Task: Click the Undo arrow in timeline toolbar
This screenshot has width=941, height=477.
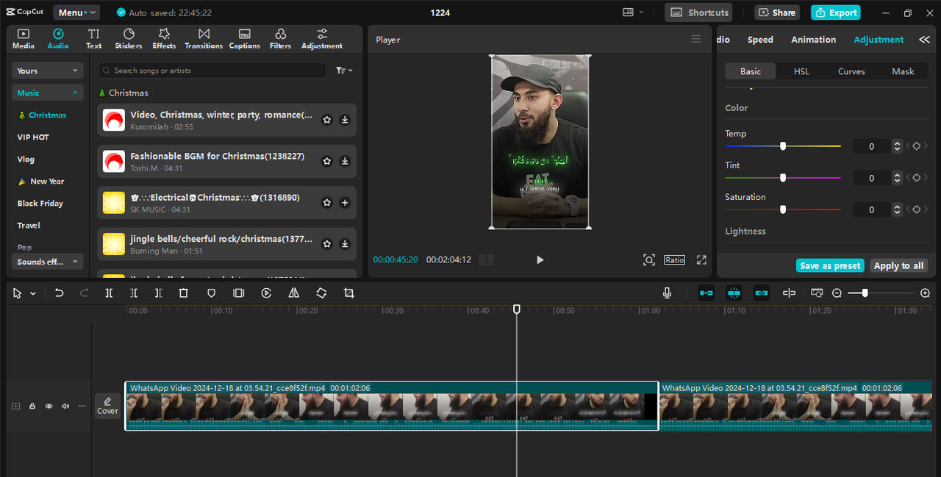Action: click(x=59, y=293)
